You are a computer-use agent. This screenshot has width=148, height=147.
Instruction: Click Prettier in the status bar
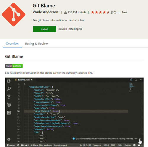(128, 145)
